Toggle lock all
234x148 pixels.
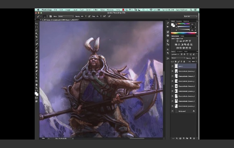[184, 62]
